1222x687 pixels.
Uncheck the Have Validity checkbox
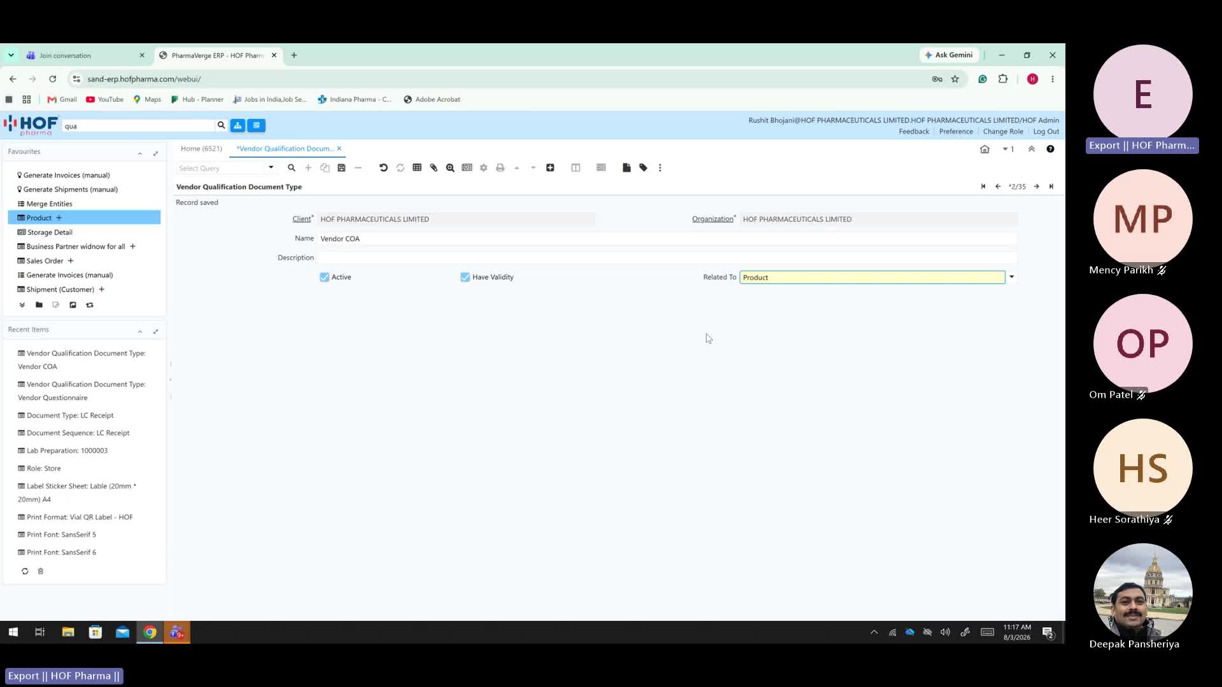click(x=465, y=277)
